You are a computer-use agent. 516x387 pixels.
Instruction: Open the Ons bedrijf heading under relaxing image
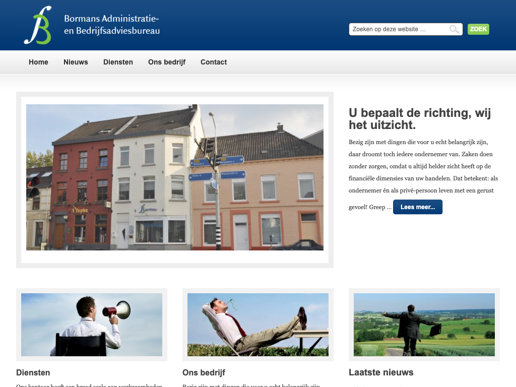204,373
